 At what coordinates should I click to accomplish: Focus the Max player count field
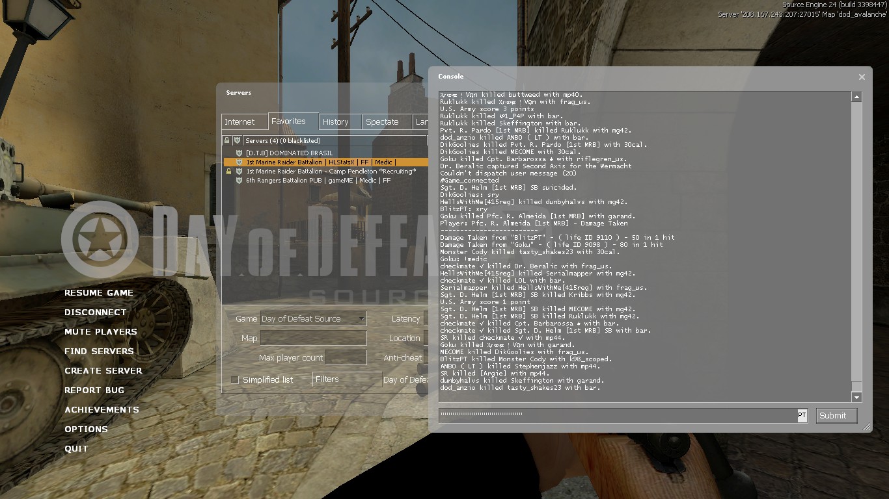(346, 357)
